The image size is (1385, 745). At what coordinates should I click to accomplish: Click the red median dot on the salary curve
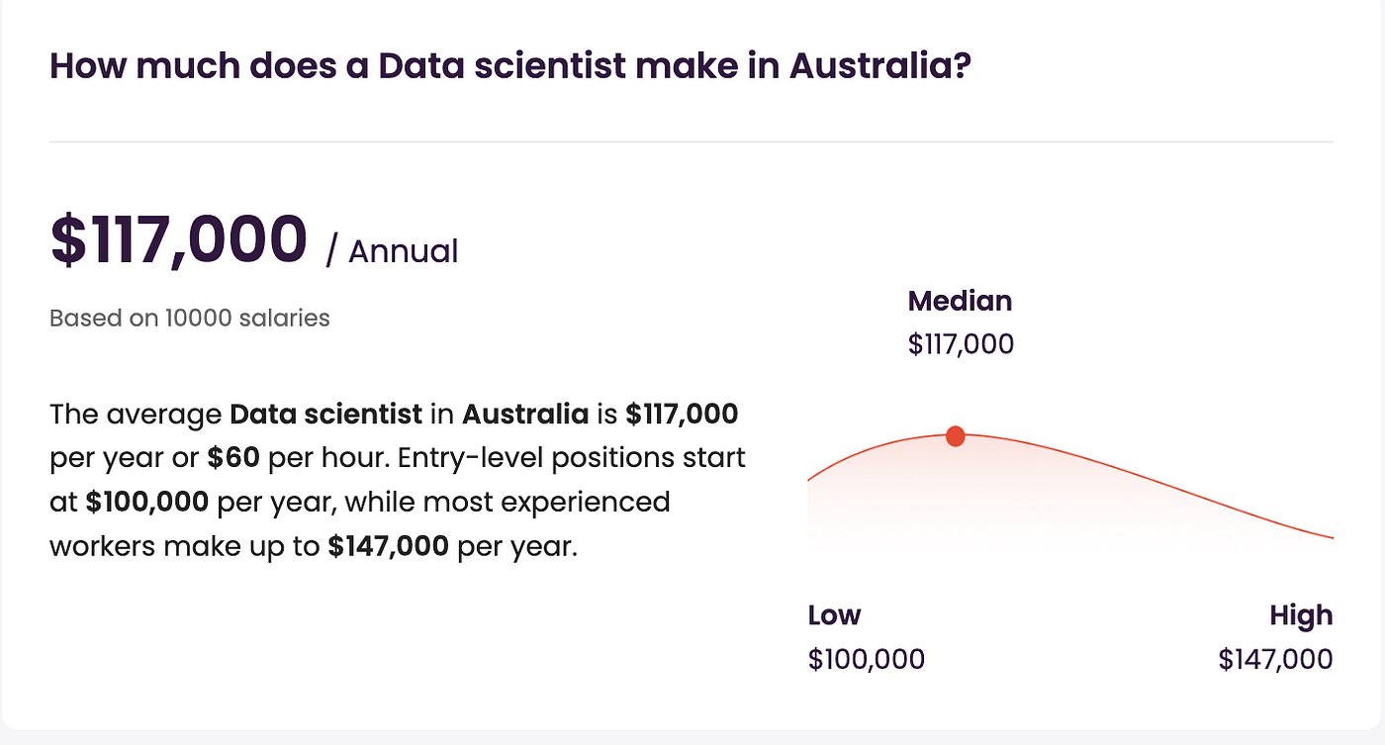pyautogui.click(x=955, y=436)
